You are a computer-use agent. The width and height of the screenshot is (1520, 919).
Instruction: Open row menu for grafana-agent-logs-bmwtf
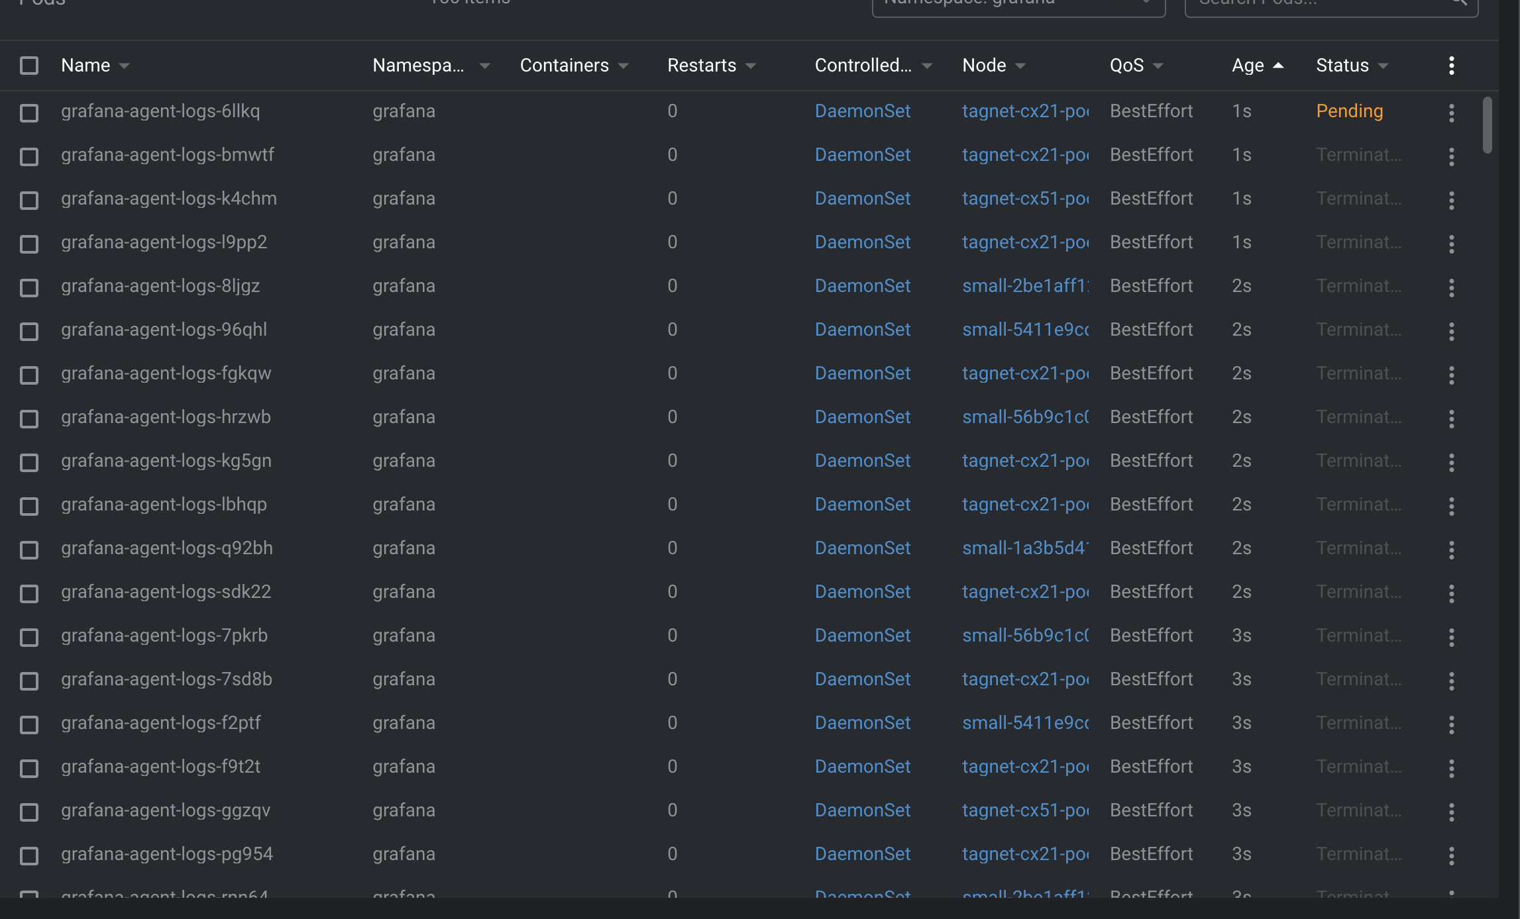[1451, 156]
